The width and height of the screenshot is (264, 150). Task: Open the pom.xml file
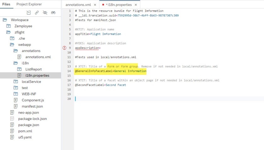25,131
